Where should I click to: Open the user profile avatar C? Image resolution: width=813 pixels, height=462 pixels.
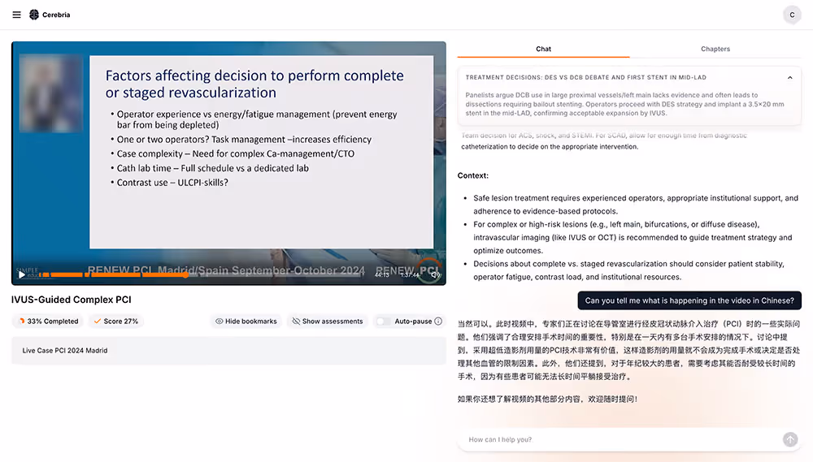point(792,15)
